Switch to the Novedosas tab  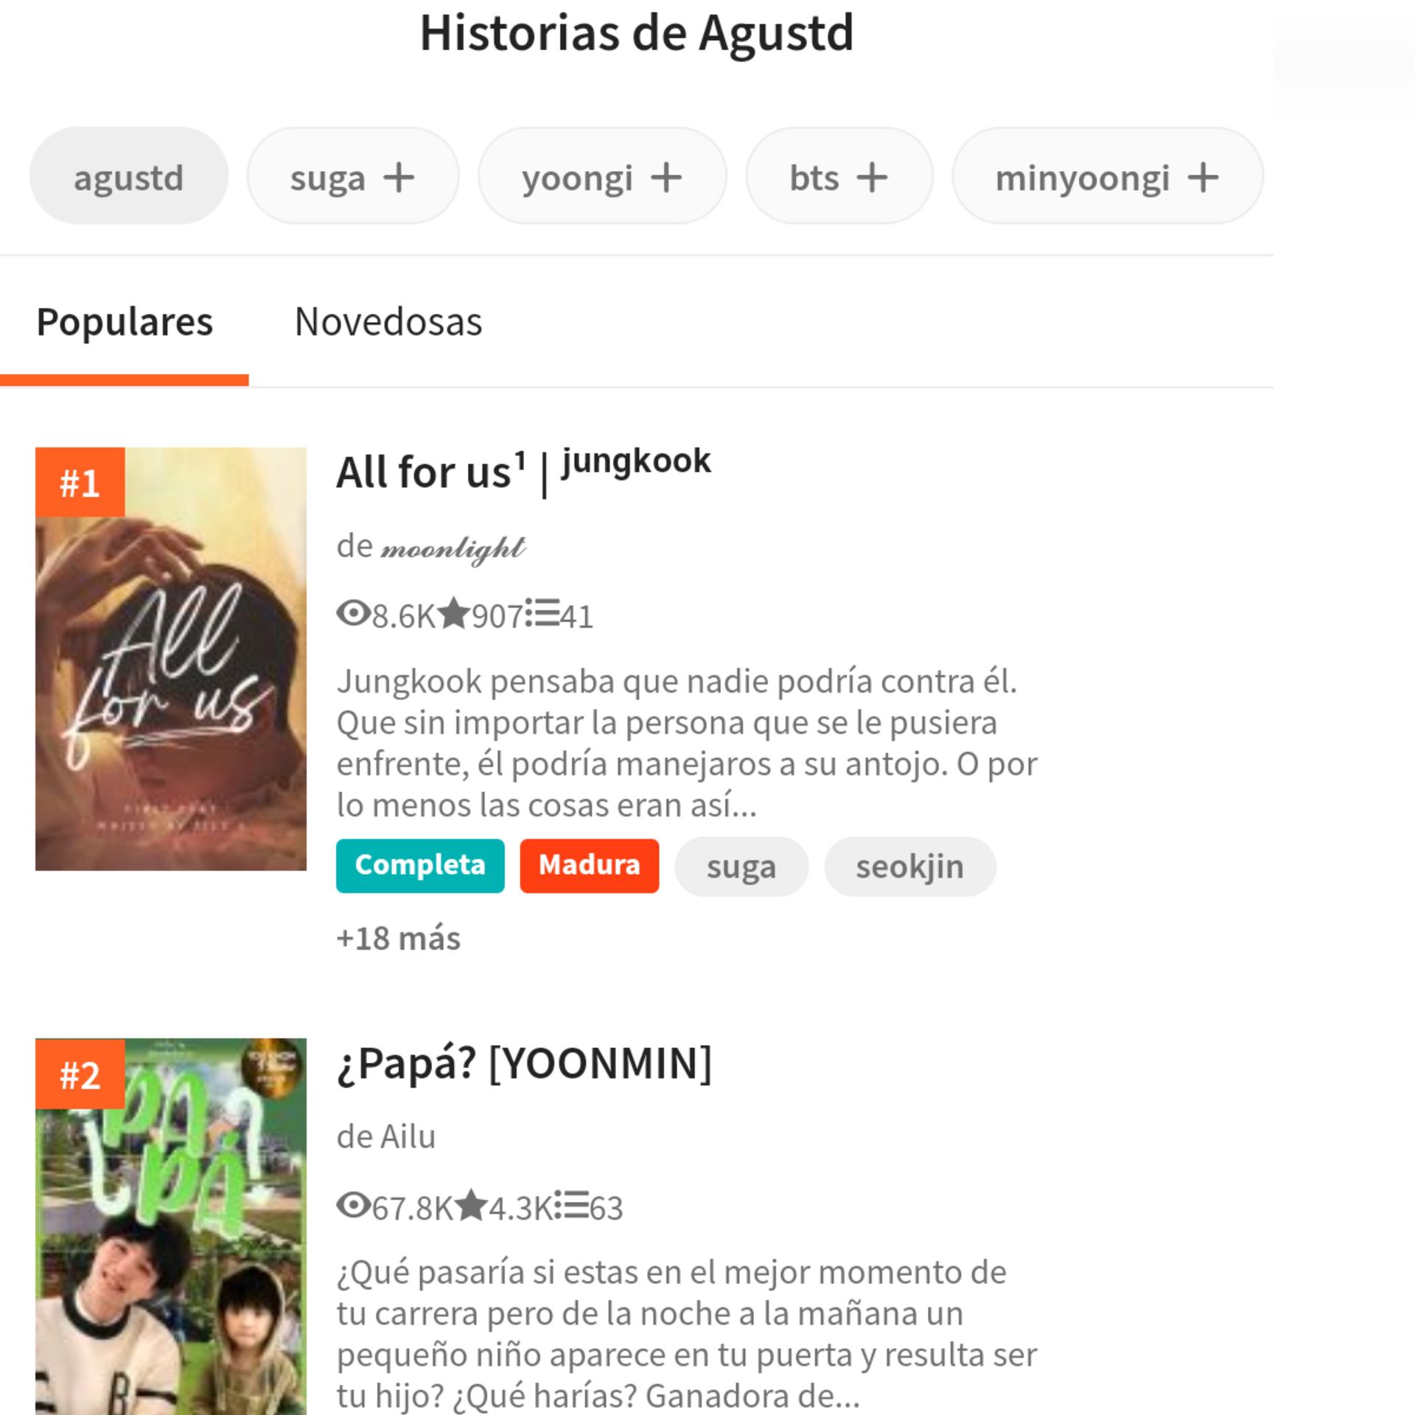388,322
